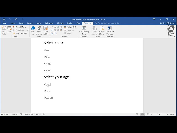Open the File tab
This screenshot has width=177, height=133.
(4, 23)
